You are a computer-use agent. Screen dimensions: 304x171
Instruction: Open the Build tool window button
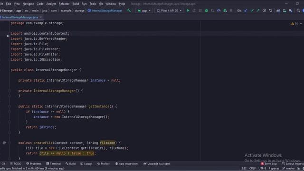click(x=71, y=163)
